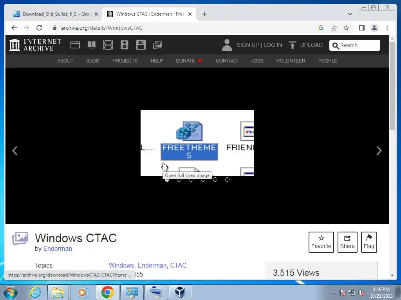Open Windows Explorer folder on taskbar
This screenshot has height=300, width=401.
click(58, 292)
